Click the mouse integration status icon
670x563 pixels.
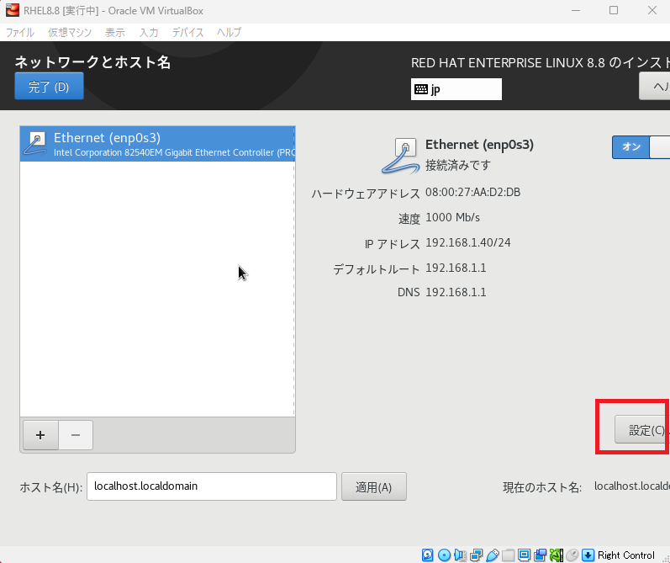[x=572, y=555]
